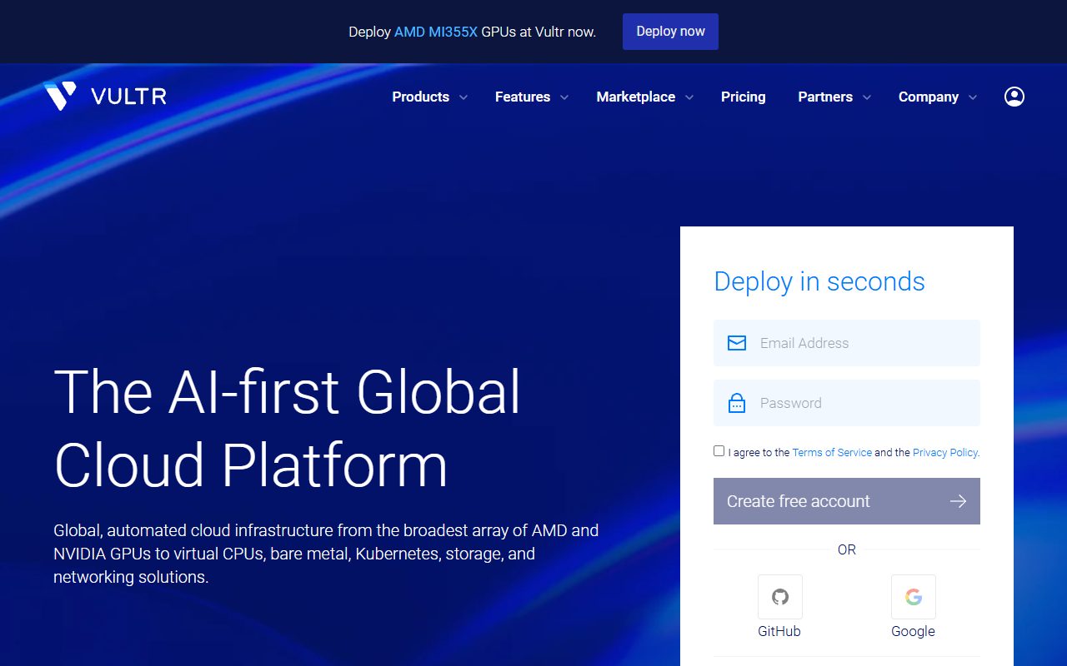Click the Vultr logo
The height and width of the screenshot is (666, 1067).
coord(104,96)
